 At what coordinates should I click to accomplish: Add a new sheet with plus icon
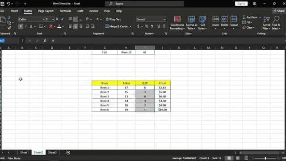coord(68,153)
